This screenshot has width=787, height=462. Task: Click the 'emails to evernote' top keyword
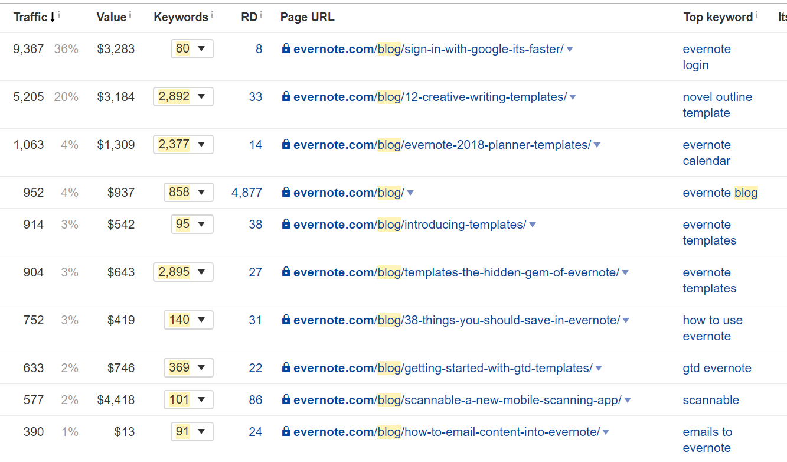(707, 440)
